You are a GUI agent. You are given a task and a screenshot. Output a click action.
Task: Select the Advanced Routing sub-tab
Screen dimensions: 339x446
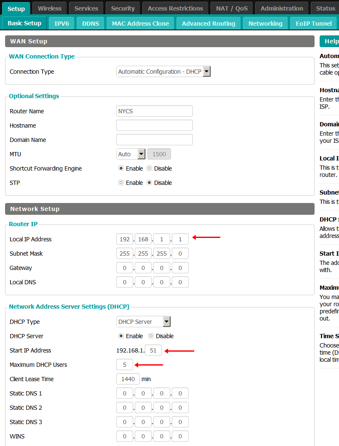pos(208,24)
